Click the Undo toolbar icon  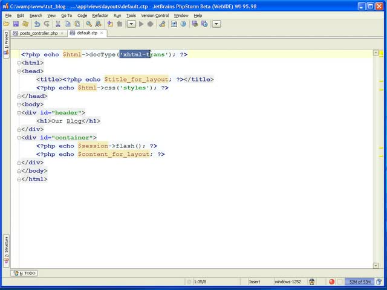(37, 24)
